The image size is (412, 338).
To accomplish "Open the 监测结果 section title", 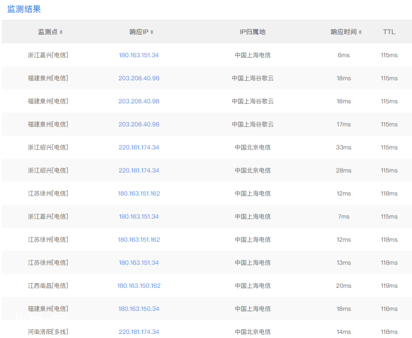I will [x=24, y=9].
